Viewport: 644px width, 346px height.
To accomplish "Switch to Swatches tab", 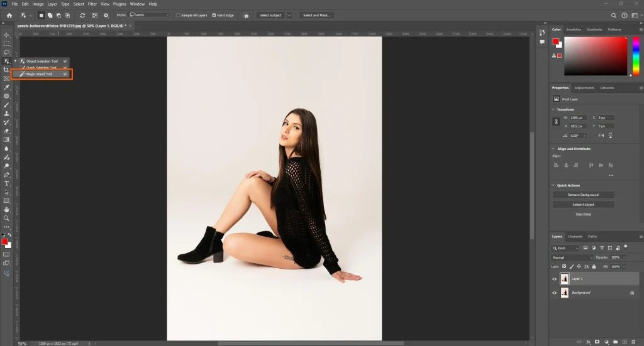I will 574,30.
